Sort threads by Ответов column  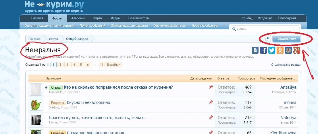223,78
